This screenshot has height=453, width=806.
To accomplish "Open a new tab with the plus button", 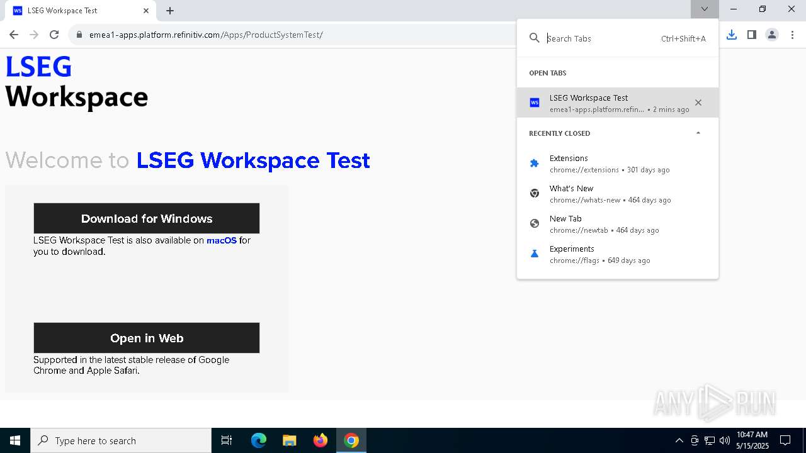I will [170, 10].
